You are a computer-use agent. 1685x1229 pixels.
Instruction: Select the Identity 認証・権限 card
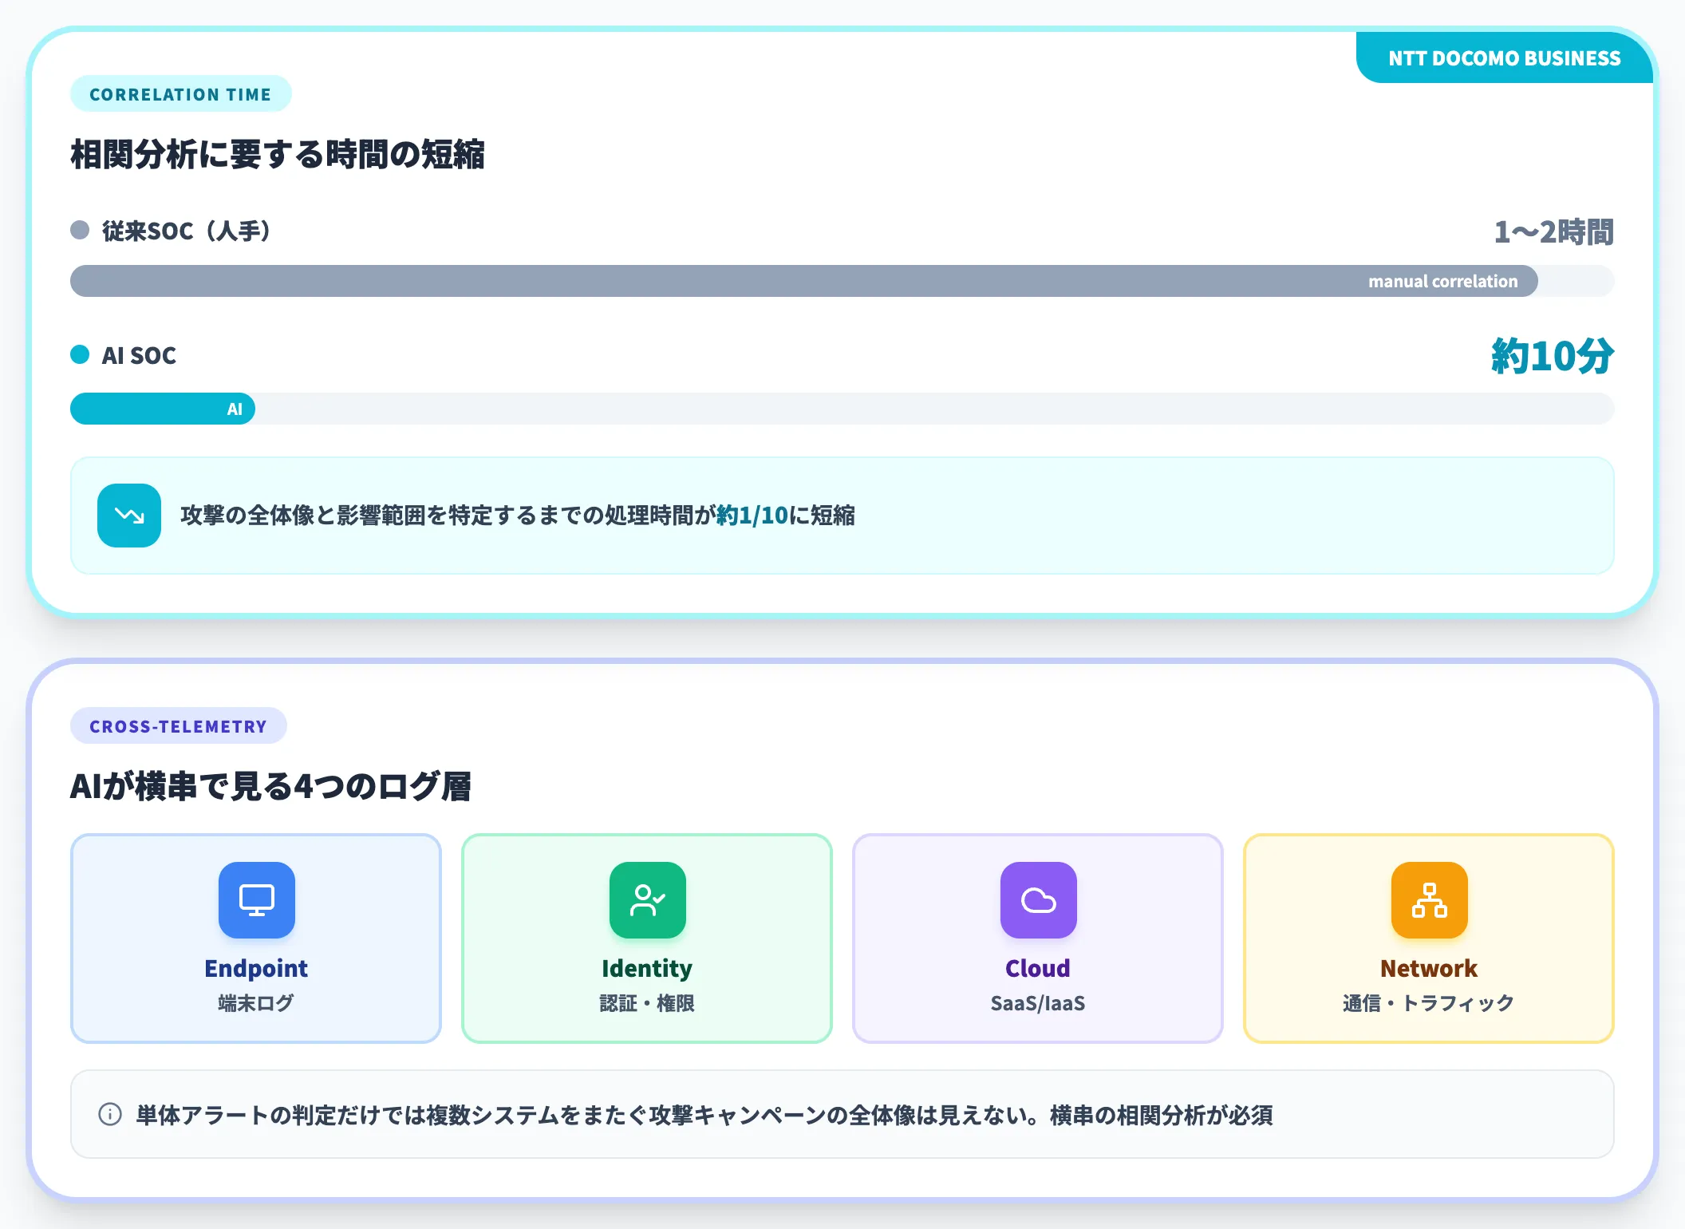click(647, 939)
